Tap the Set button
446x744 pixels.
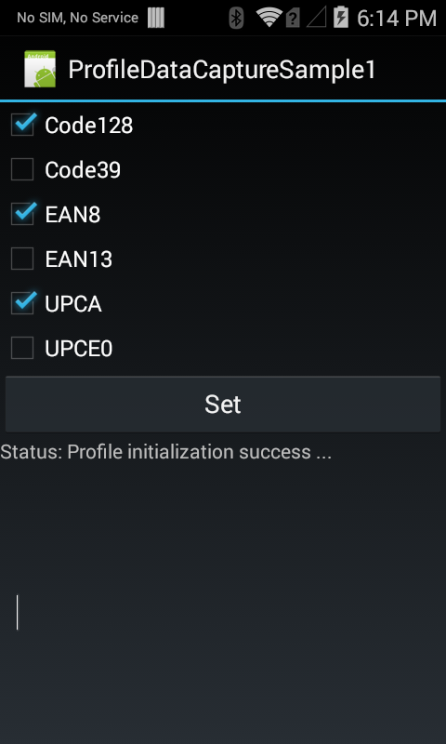pos(223,405)
